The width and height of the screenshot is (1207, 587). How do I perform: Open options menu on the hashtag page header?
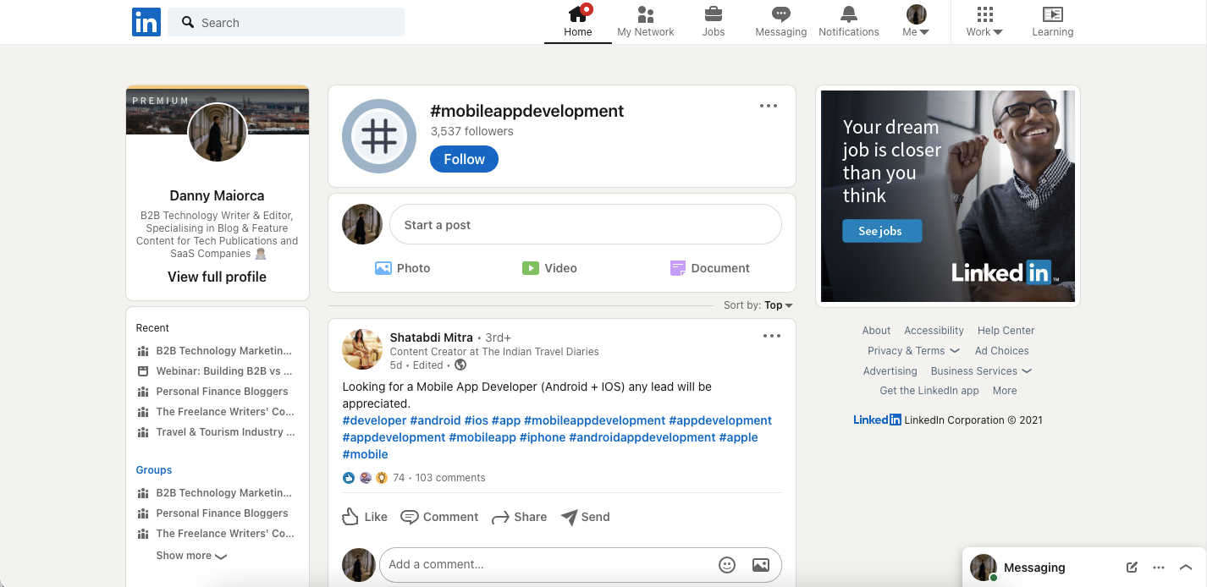[x=769, y=106]
